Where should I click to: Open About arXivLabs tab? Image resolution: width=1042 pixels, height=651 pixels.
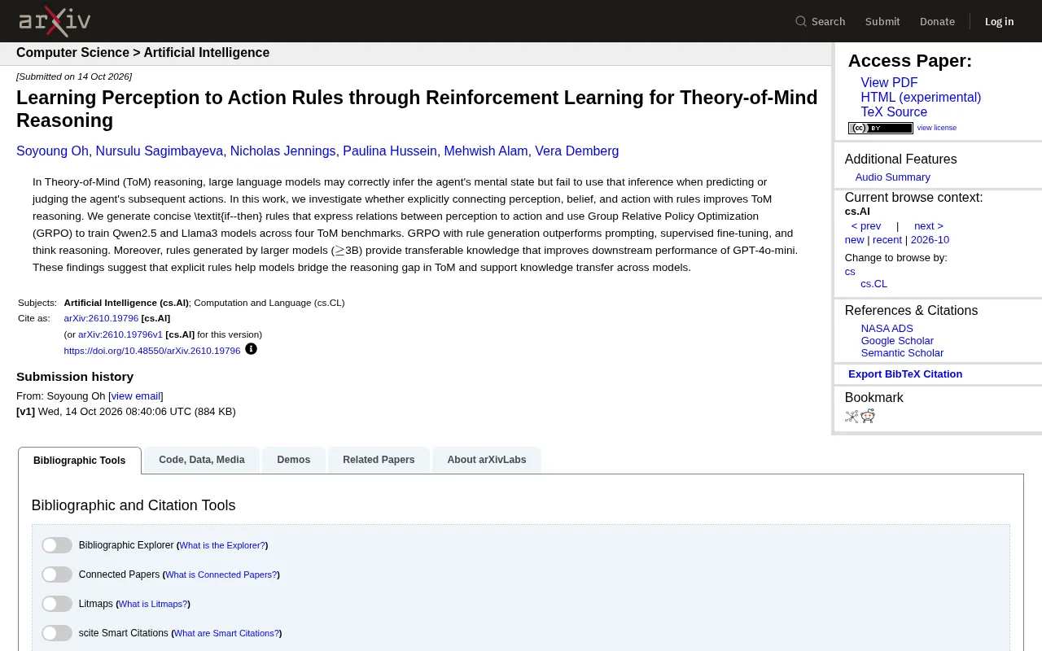tap(487, 460)
